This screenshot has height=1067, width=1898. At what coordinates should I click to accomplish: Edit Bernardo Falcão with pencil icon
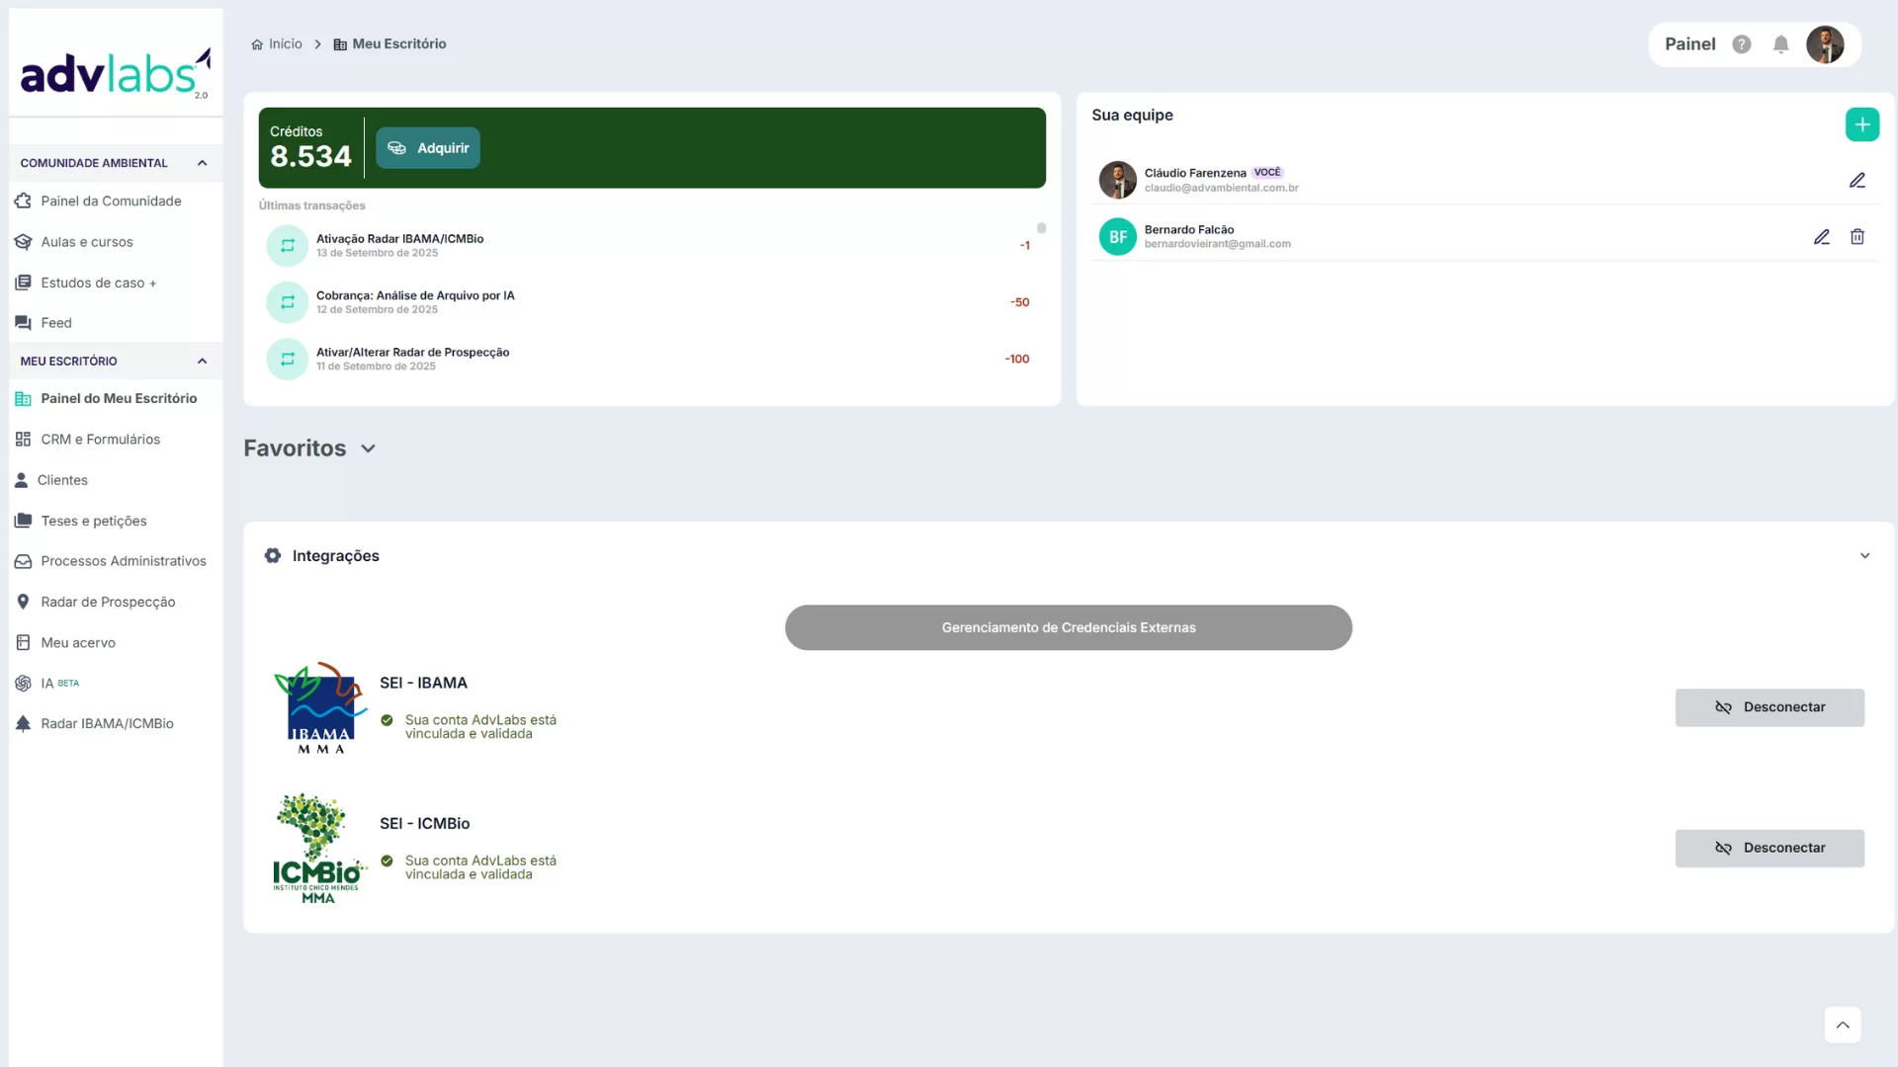point(1821,237)
